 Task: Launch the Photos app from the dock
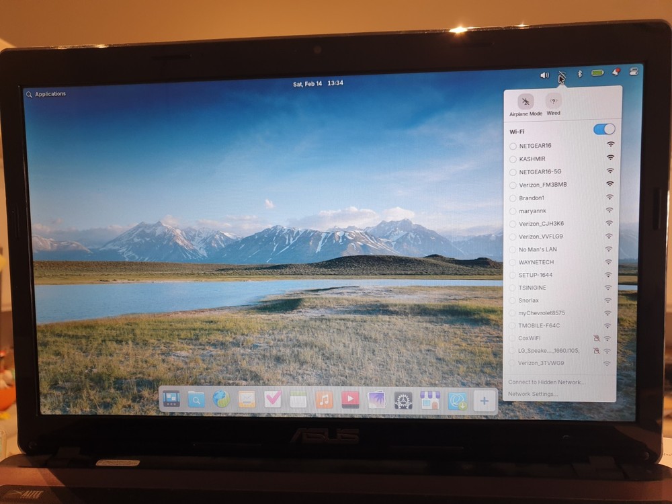pos(377,401)
